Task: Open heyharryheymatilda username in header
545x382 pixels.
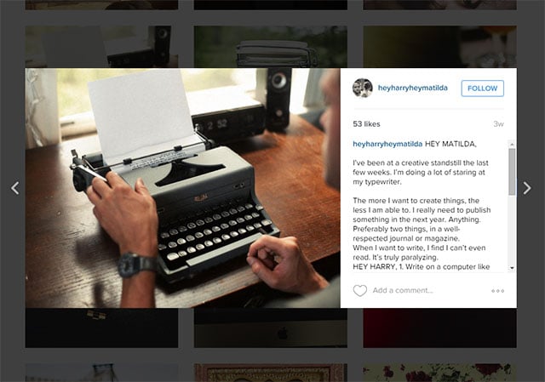Action: coord(412,88)
